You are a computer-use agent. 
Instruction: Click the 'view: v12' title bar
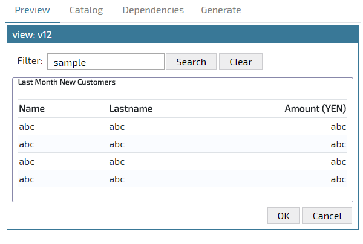[181, 35]
